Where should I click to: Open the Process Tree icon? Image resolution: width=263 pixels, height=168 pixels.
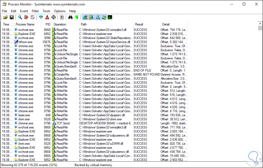coord(62,17)
